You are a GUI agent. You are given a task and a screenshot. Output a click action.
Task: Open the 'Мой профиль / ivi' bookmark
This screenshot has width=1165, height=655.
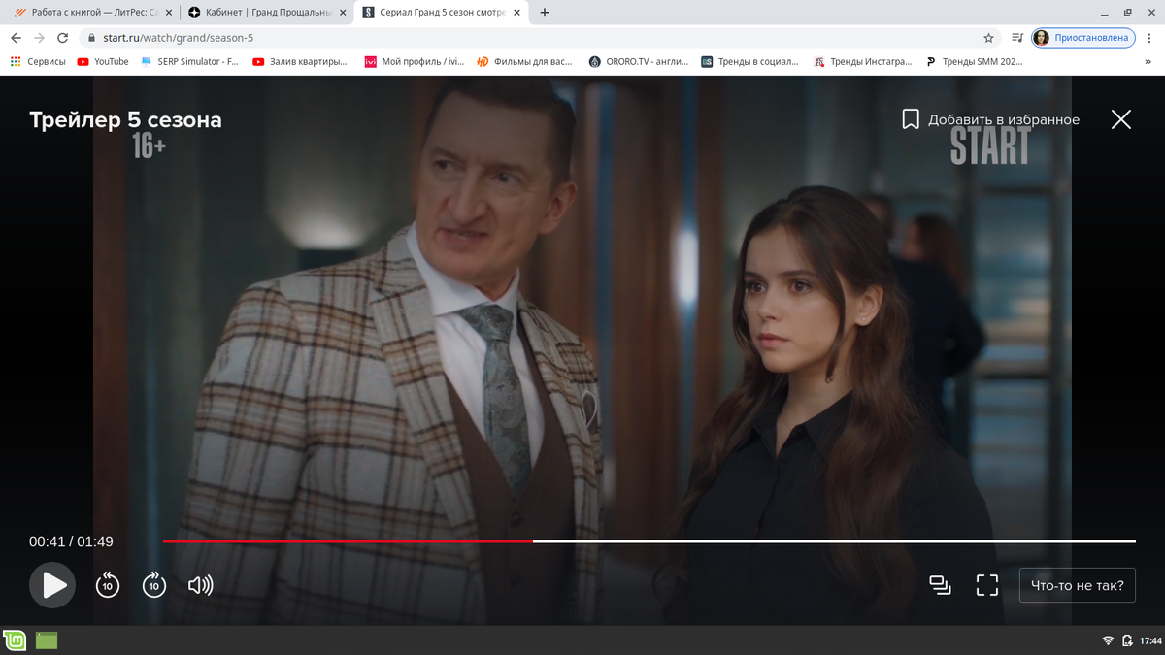click(415, 61)
